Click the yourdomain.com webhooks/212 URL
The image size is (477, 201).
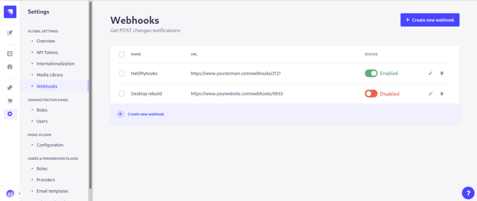coord(236,73)
